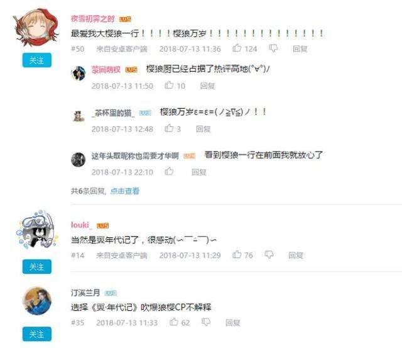
Task: Follow the user 夜雪初霁之时
Action: [x=36, y=60]
